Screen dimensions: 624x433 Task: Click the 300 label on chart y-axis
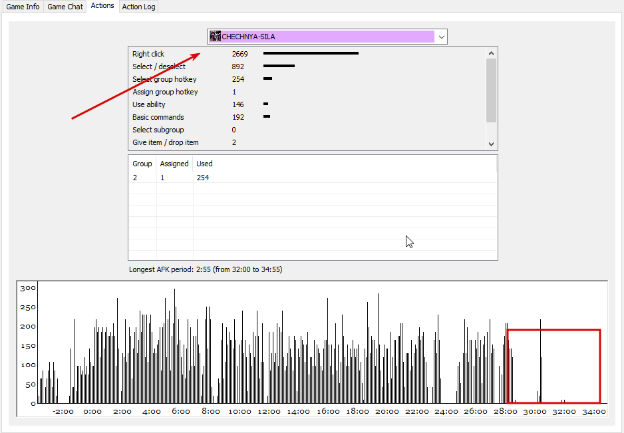click(x=28, y=288)
